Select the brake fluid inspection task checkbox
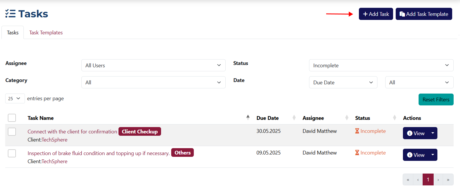Screen dimensions: 460x188 pyautogui.click(x=12, y=153)
